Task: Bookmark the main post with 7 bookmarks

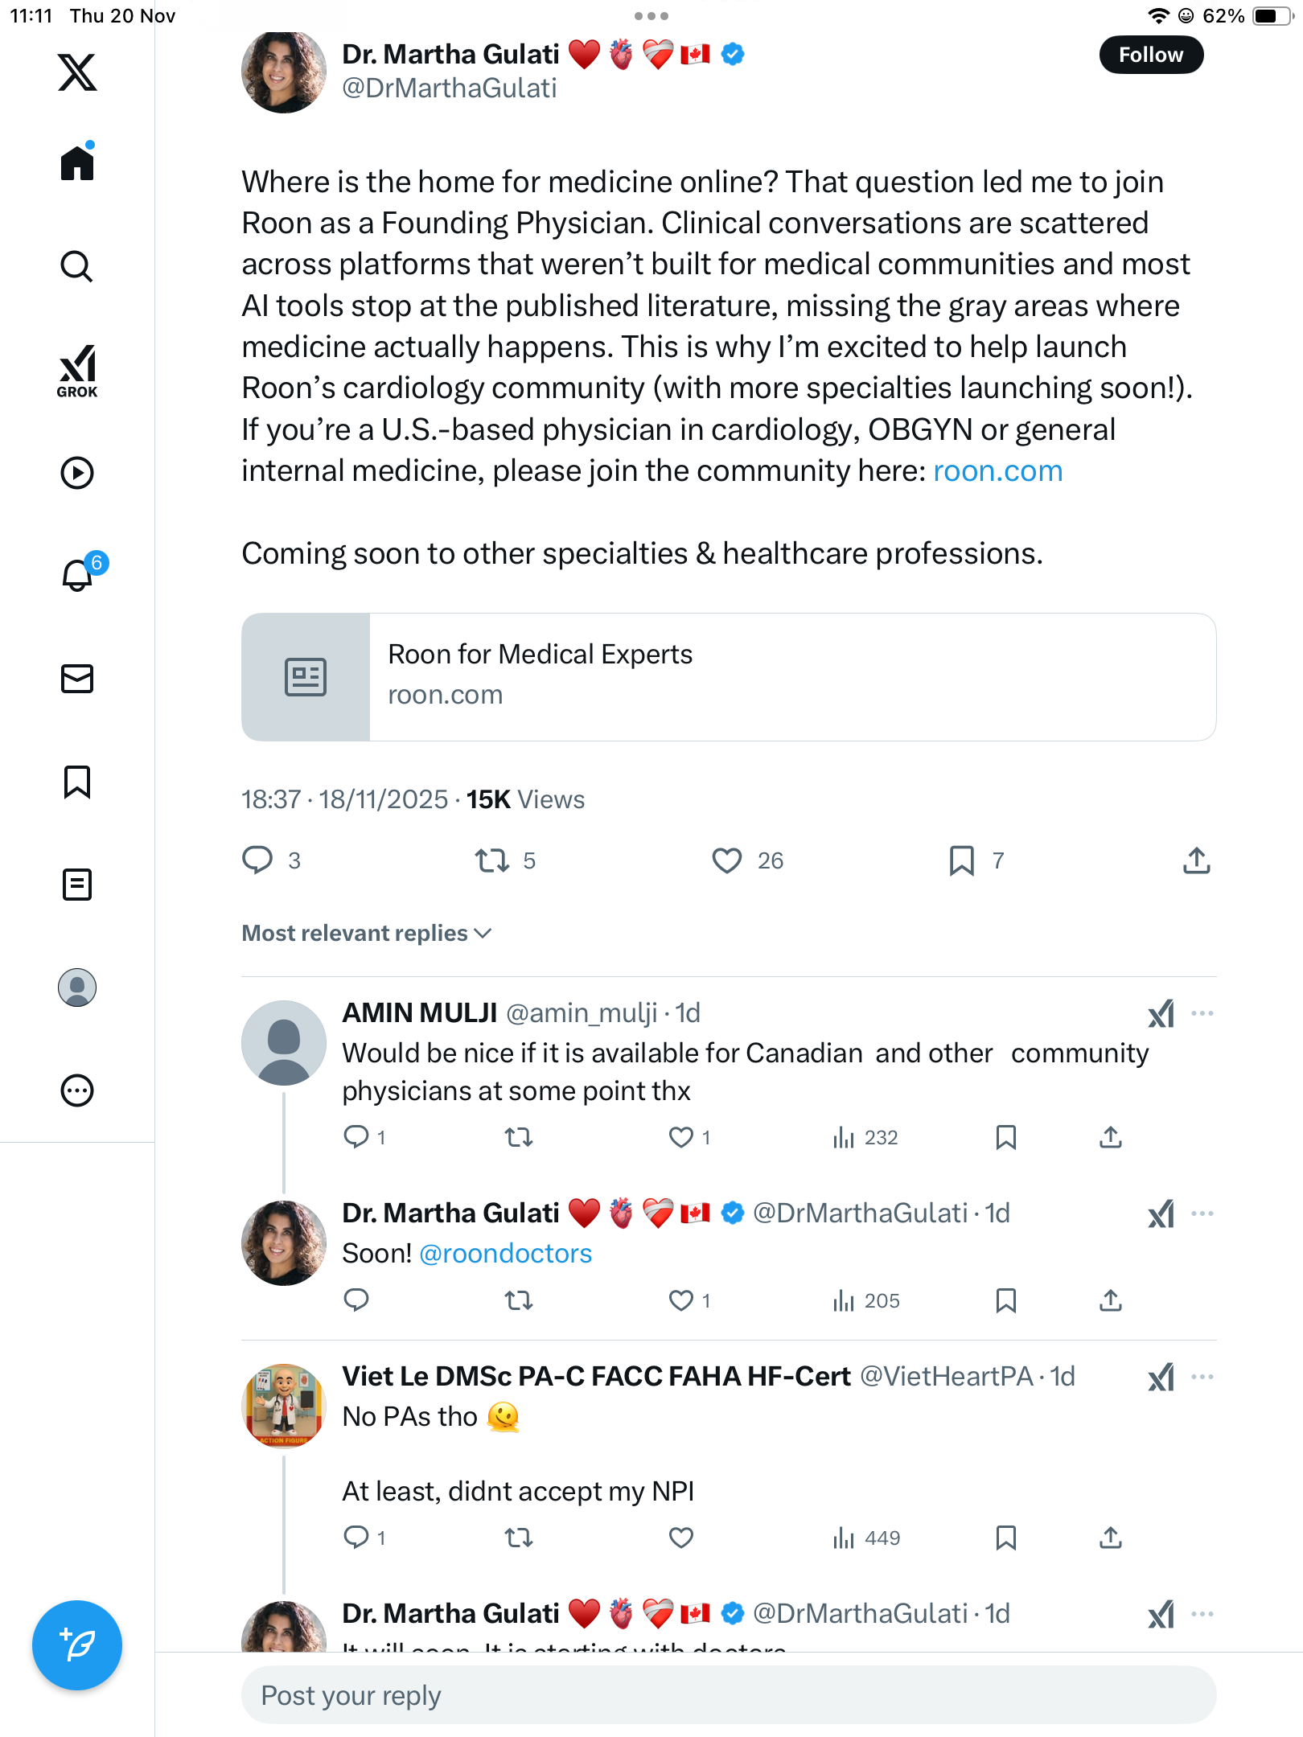Action: [962, 860]
